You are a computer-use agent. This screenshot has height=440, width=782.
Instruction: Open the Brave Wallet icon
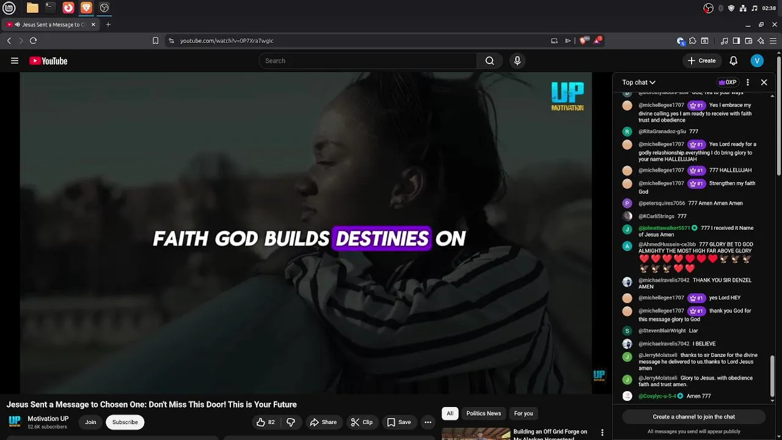pyautogui.click(x=748, y=41)
